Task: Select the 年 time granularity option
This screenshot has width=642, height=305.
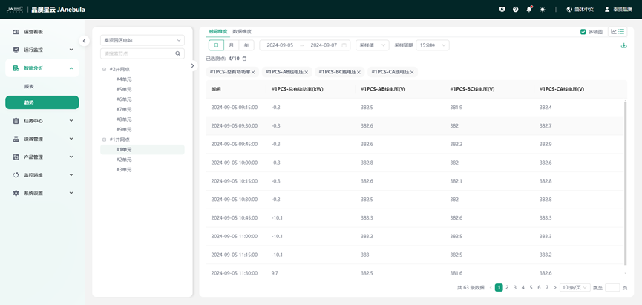Action: click(x=246, y=45)
